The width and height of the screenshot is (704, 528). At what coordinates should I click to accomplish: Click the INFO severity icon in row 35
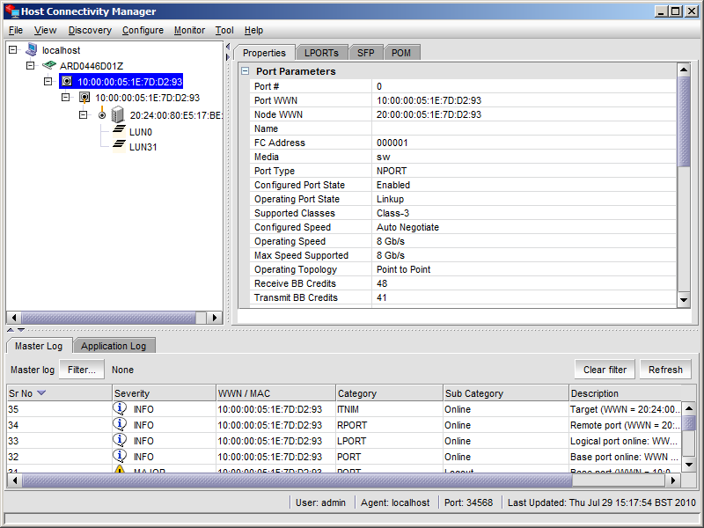120,408
